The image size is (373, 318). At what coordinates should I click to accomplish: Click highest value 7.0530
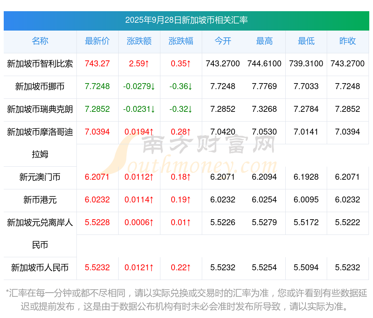click(x=264, y=132)
